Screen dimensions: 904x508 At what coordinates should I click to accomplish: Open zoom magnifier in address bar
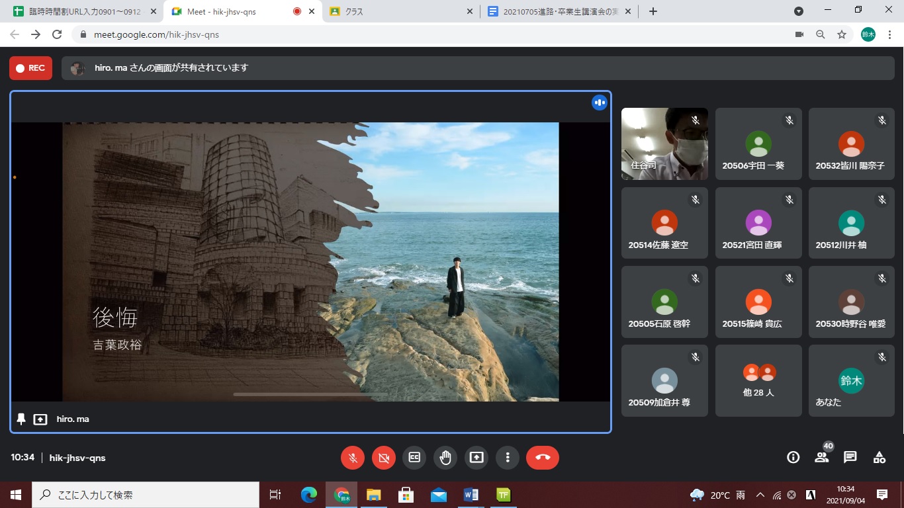point(820,34)
